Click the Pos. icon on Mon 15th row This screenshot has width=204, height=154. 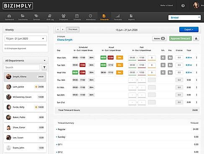coord(170,58)
